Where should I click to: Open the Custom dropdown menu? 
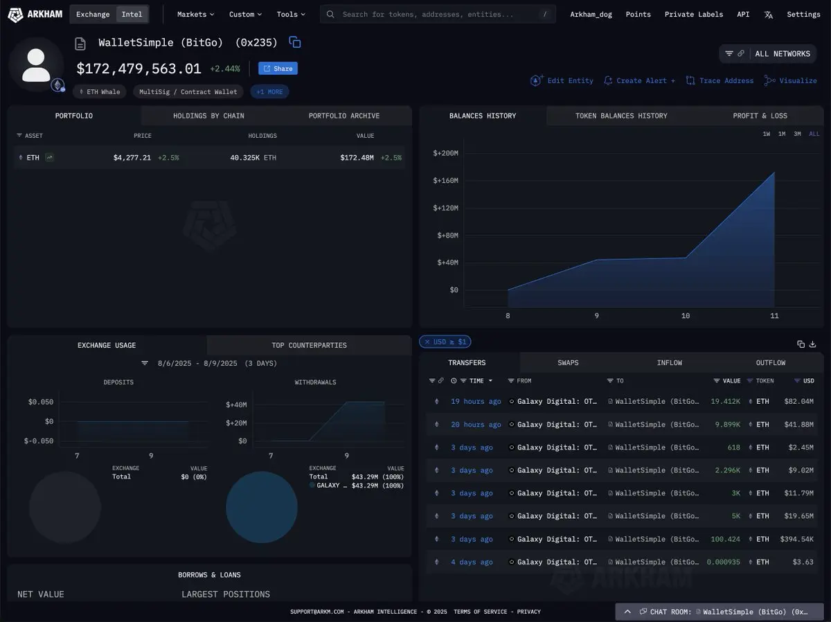245,14
